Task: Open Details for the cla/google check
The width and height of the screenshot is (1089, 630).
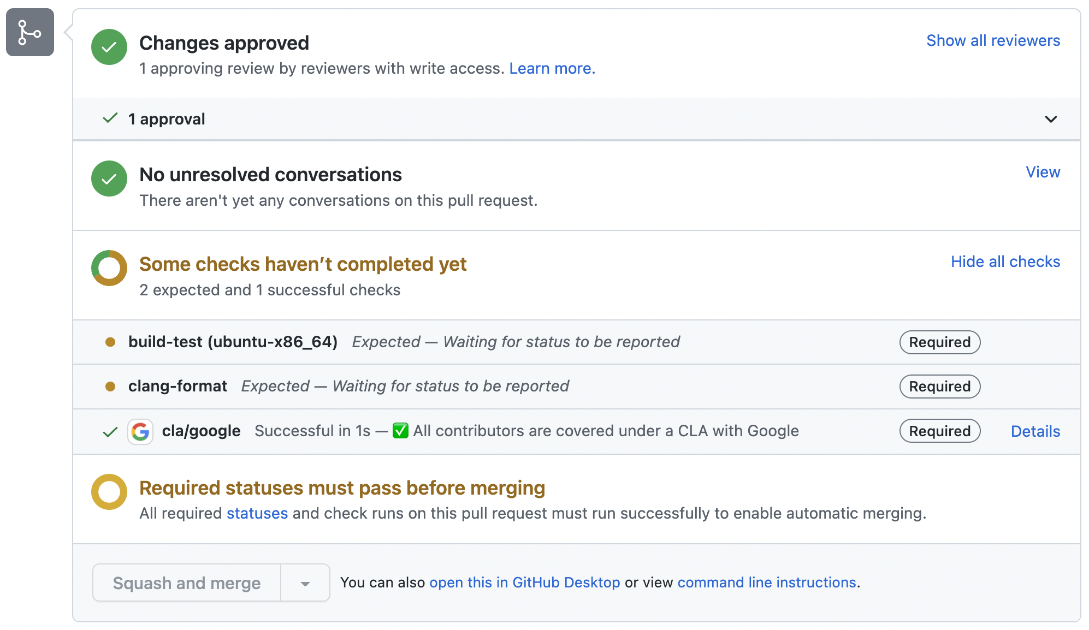Action: click(1035, 431)
